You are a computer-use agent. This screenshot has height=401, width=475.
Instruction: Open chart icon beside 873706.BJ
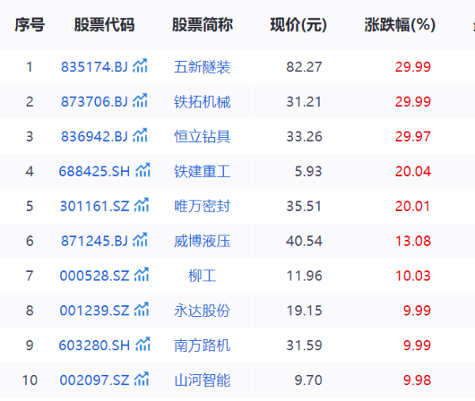coord(140,101)
